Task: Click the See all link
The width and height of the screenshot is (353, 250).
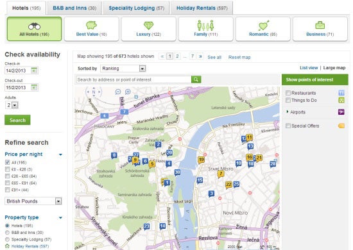Action: 214,57
